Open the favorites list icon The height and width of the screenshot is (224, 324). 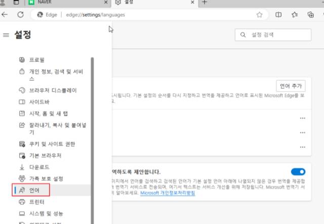click(295, 15)
